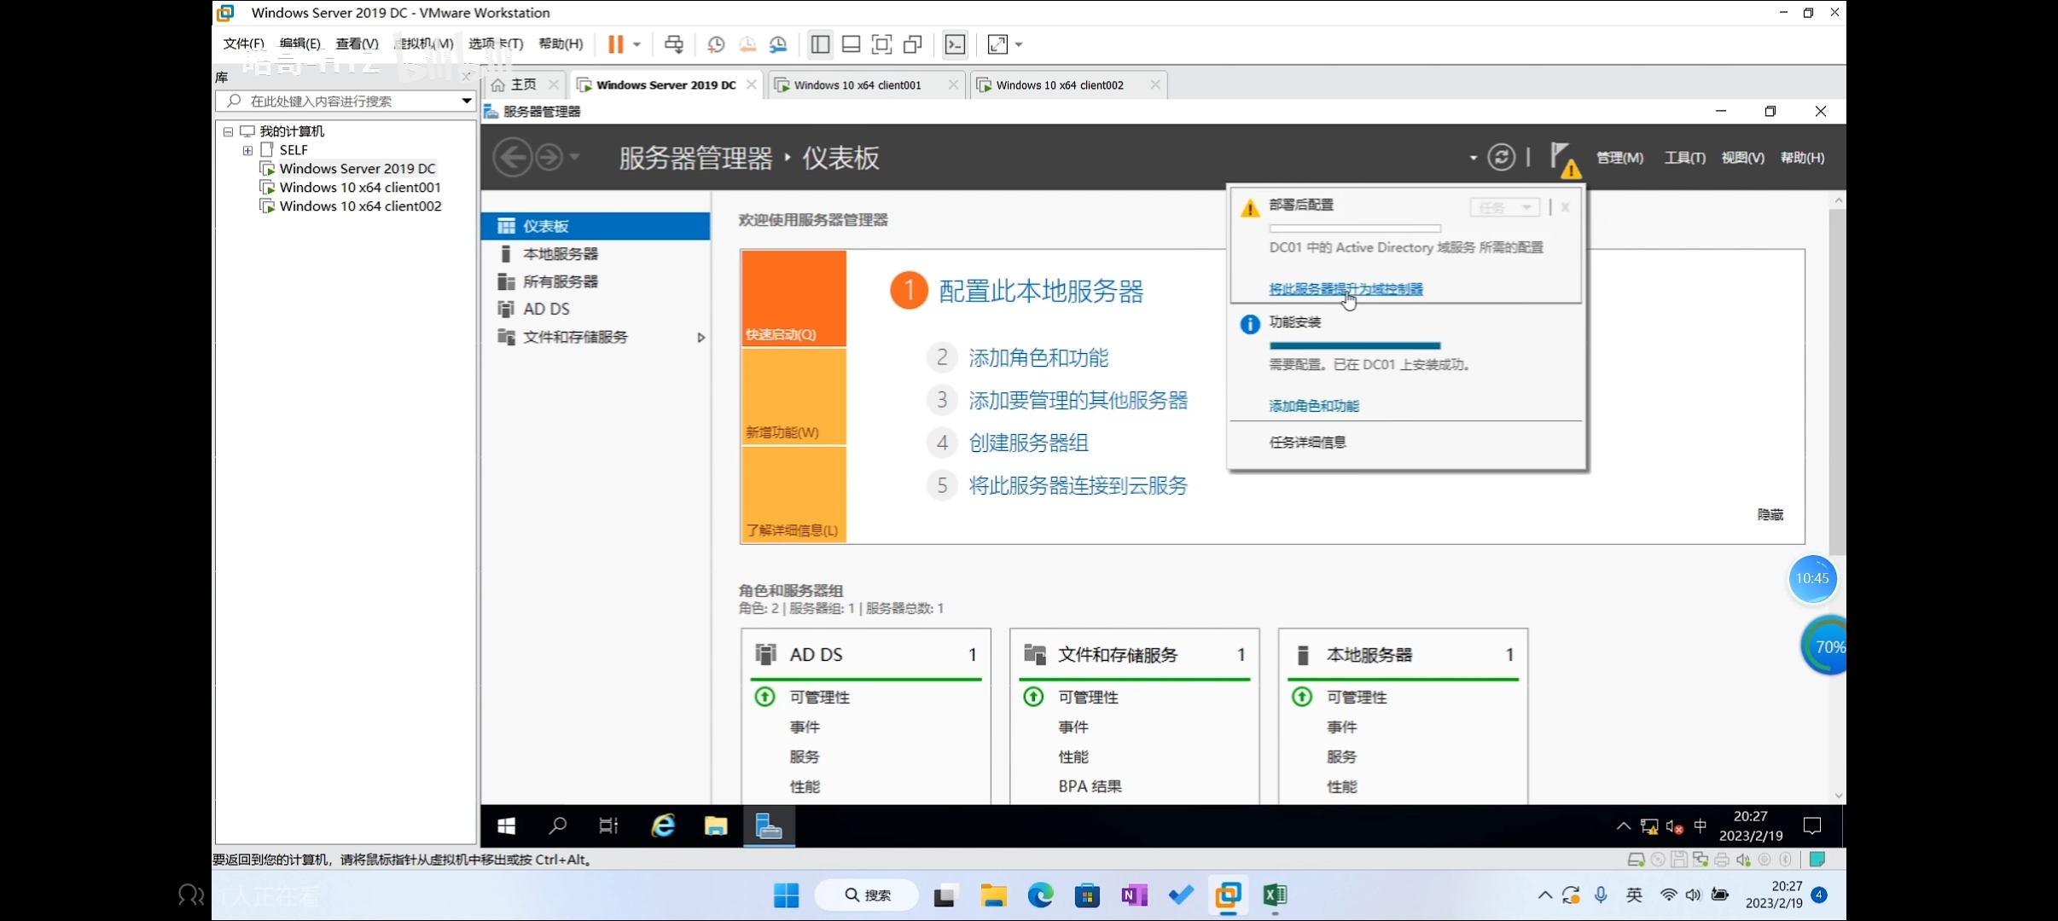Click the VMware enter full screen icon

(x=881, y=44)
